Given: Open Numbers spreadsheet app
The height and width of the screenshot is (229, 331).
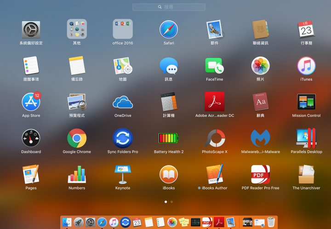Looking at the screenshot, I should click(77, 174).
